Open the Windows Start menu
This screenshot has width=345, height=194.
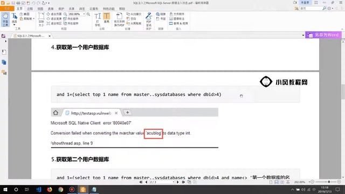click(5, 189)
